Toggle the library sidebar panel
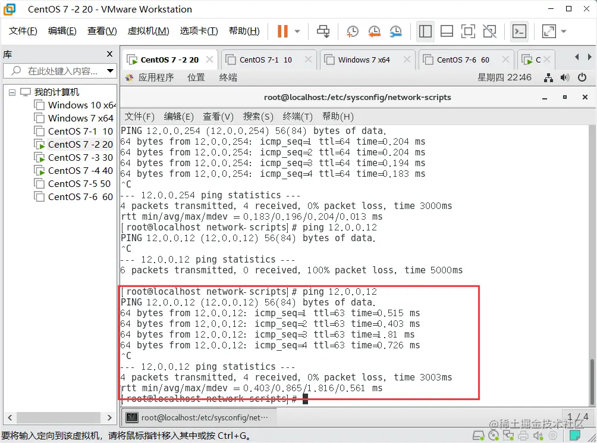The width and height of the screenshot is (597, 443). click(x=425, y=32)
